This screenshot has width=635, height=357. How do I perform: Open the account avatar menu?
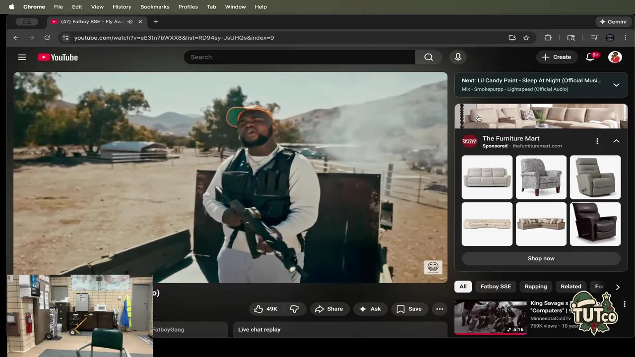click(615, 57)
